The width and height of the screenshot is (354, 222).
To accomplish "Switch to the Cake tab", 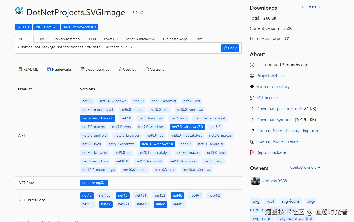I will pos(199,39).
